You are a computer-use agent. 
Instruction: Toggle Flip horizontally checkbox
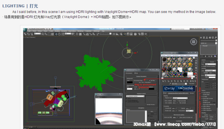187,101
